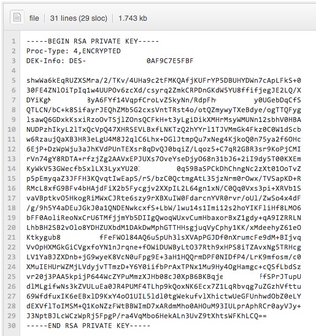Select line number 10
The height and width of the screenshot is (336, 316).
pyautogui.click(x=12, y=129)
